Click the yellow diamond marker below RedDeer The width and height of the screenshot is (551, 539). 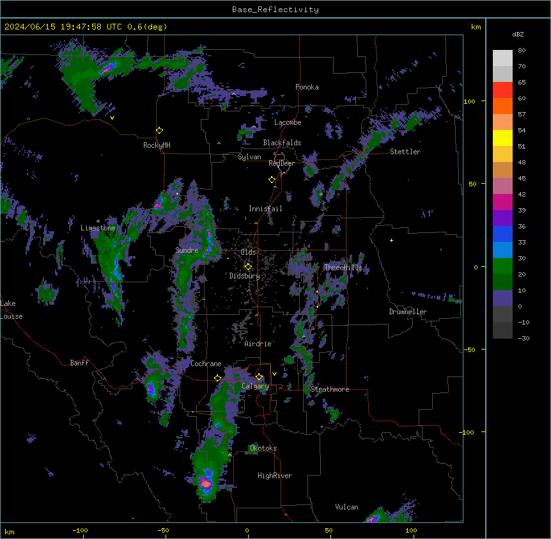click(272, 180)
